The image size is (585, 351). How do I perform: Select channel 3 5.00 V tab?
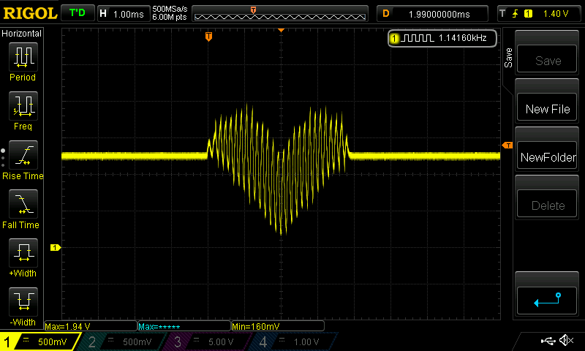[208, 341]
